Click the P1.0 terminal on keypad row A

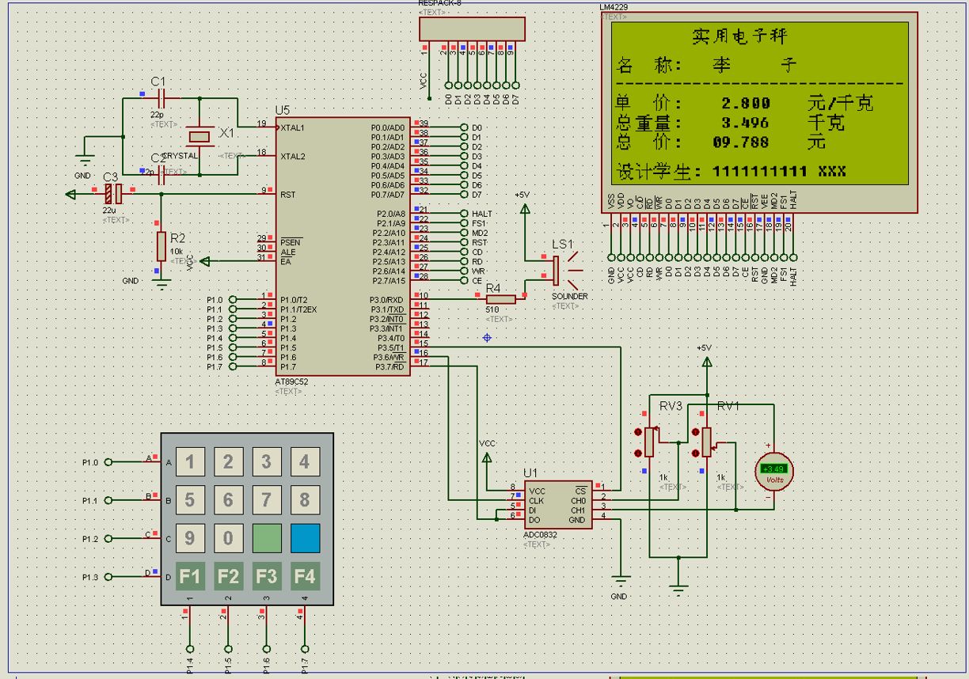click(x=108, y=461)
